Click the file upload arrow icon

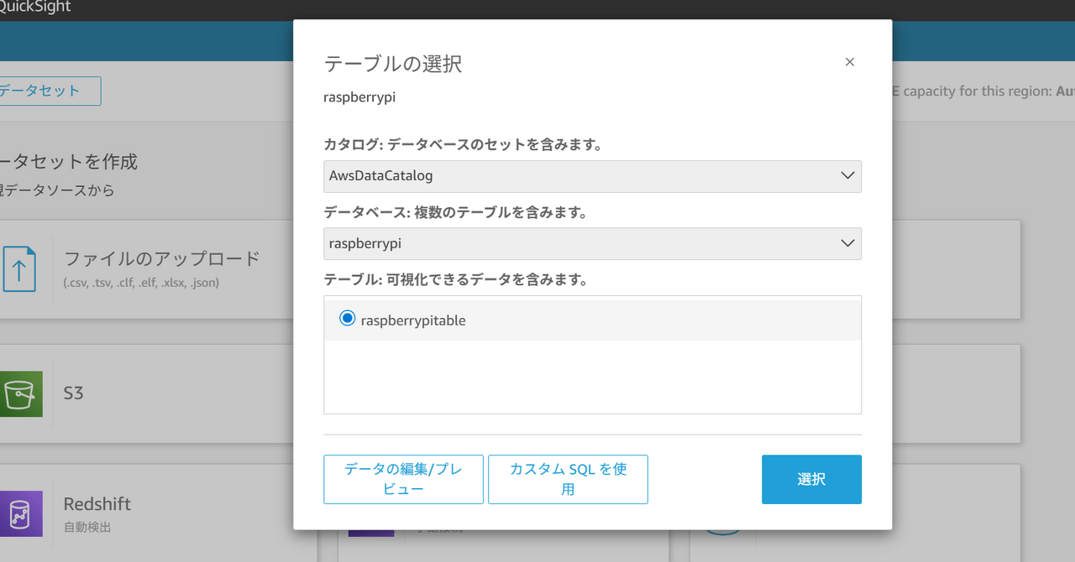20,269
